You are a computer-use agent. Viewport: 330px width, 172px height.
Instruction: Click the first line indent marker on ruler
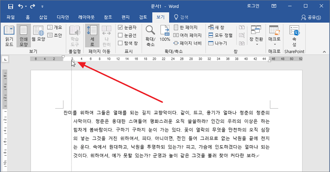coord(63,57)
